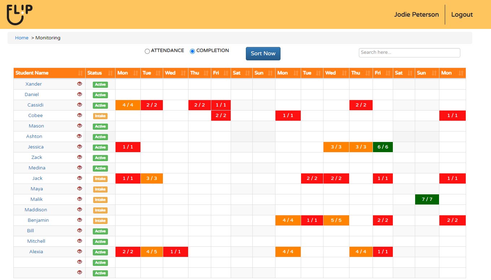Click the eye icon in Jack's row
This screenshot has height=280, width=491.
79,178
